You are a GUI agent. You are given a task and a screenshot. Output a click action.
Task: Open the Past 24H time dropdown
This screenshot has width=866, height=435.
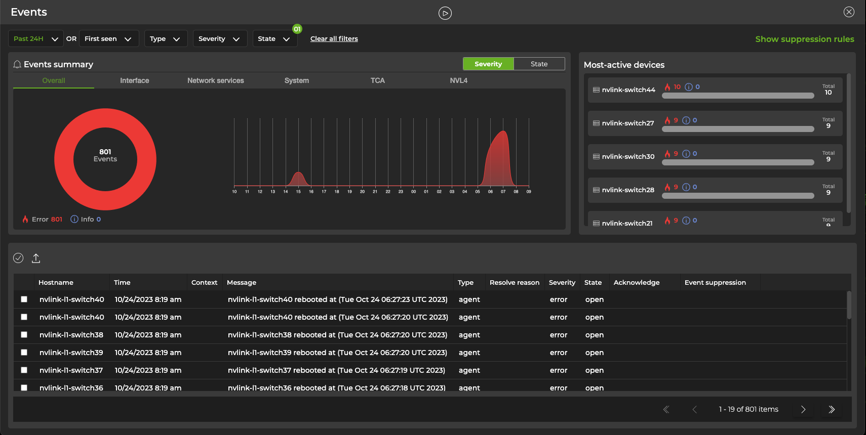point(35,38)
